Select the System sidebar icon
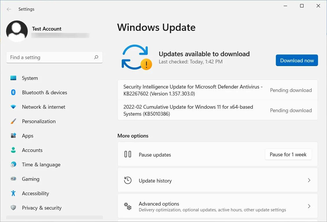Screen dimensions: 327x222 [x=13, y=78]
